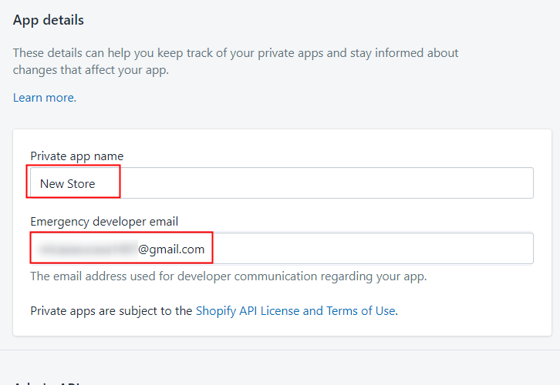This screenshot has width=560, height=385.
Task: Open the Learn more link
Action: pyautogui.click(x=45, y=97)
